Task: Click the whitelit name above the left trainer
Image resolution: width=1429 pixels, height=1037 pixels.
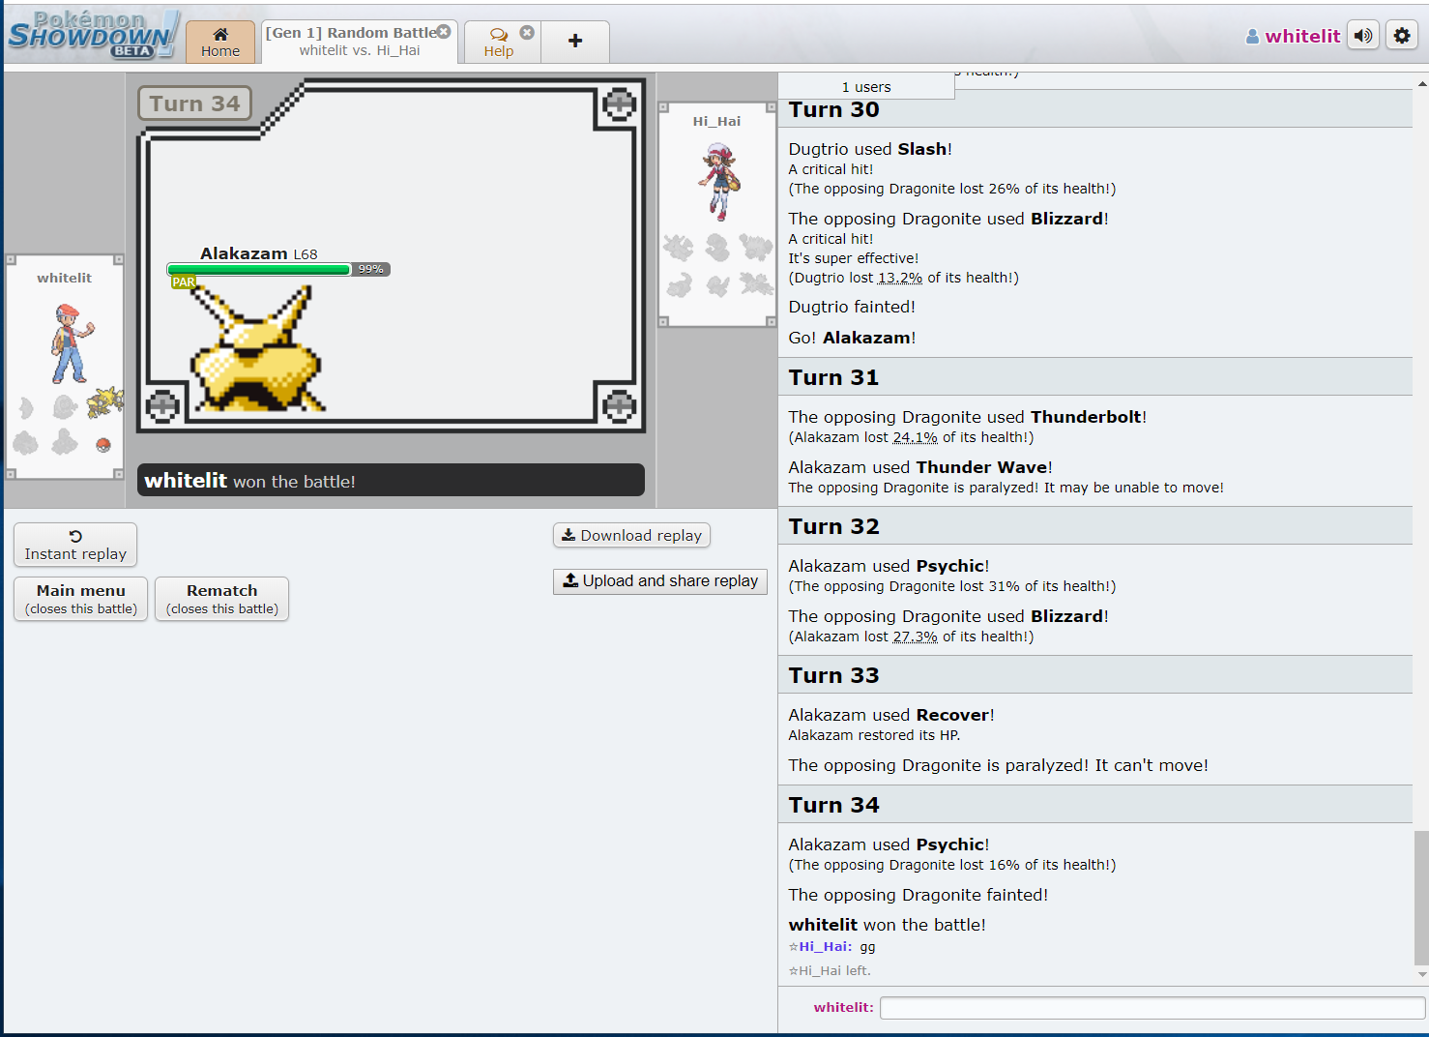Action: point(65,278)
